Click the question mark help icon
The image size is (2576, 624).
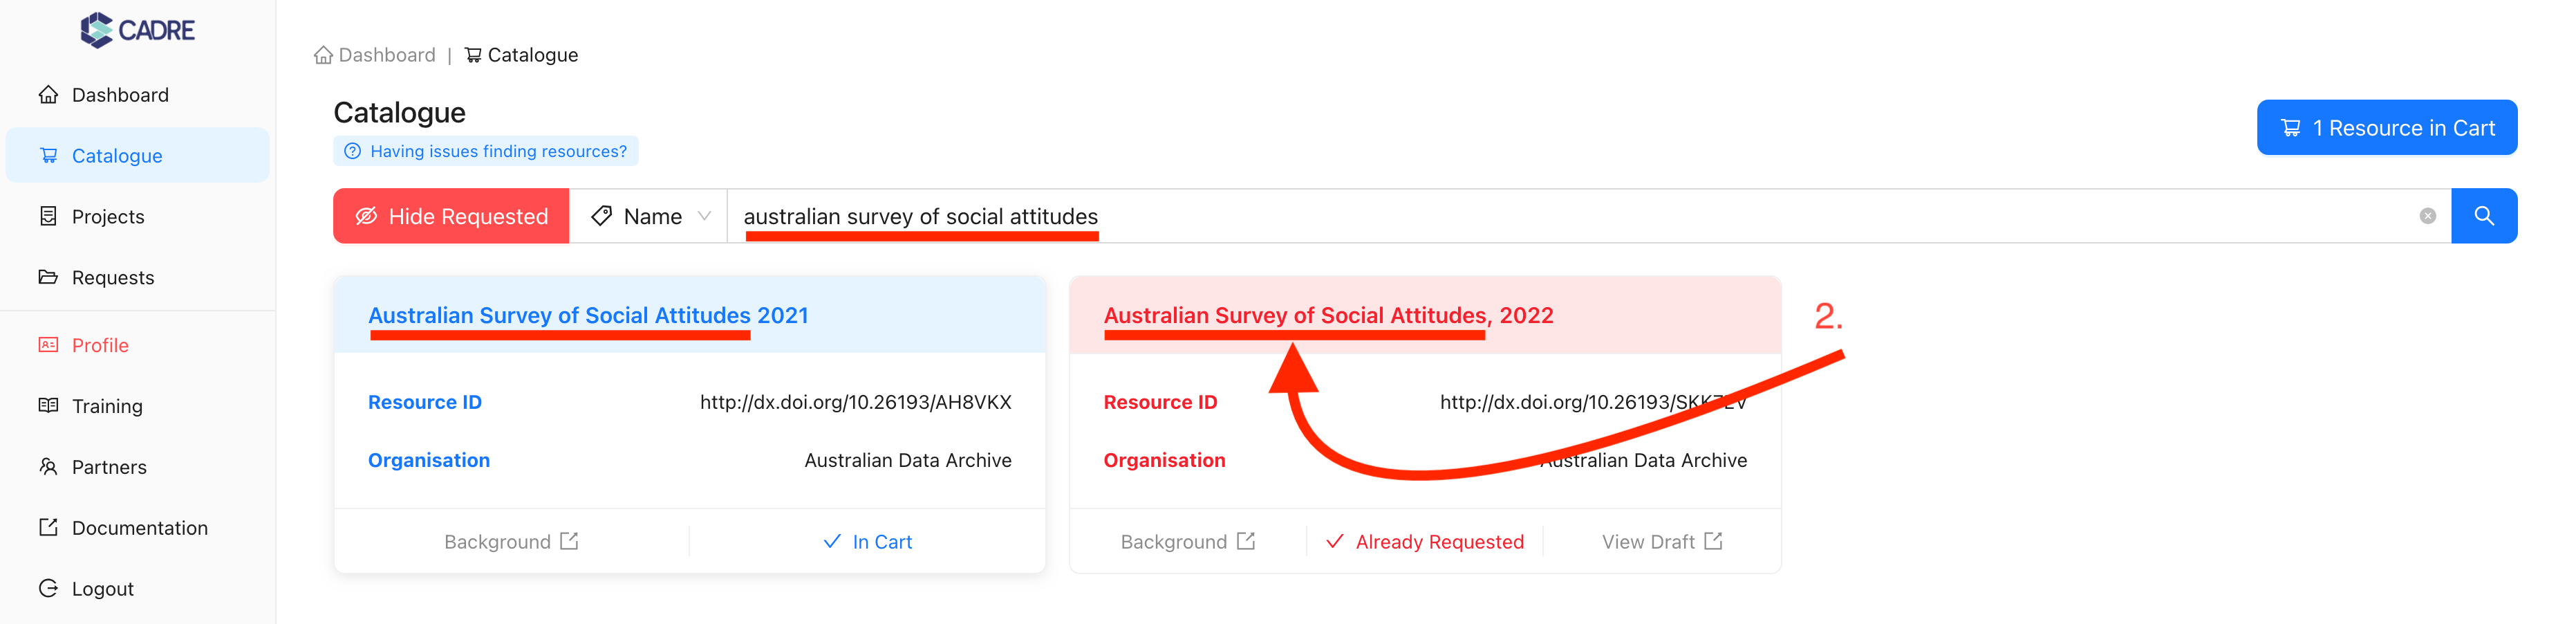[352, 151]
